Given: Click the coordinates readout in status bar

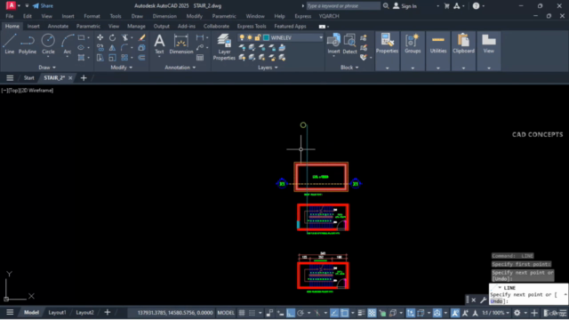Looking at the screenshot, I should [175, 313].
